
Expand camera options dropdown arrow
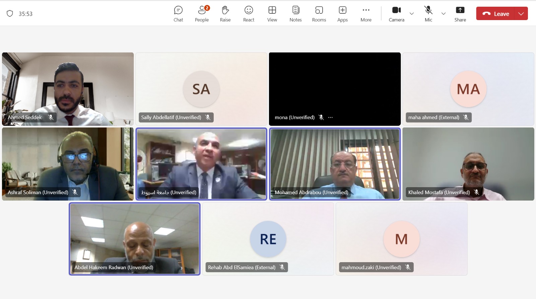pos(412,14)
